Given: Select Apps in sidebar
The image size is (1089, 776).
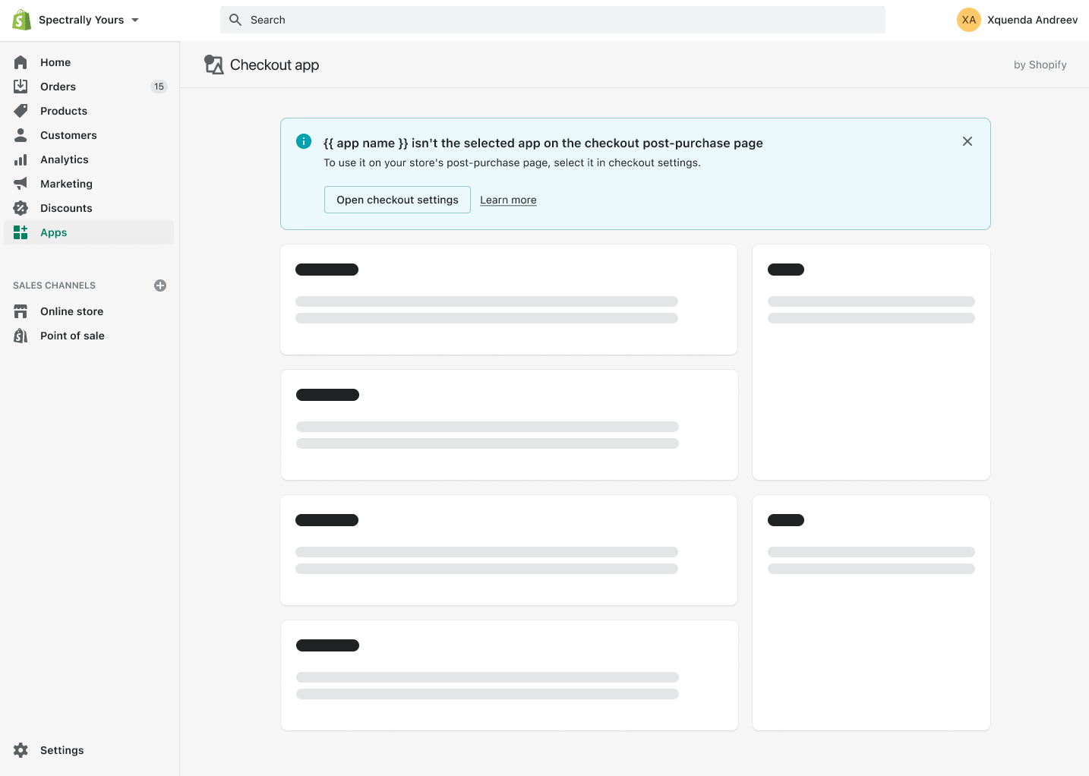Looking at the screenshot, I should (89, 232).
